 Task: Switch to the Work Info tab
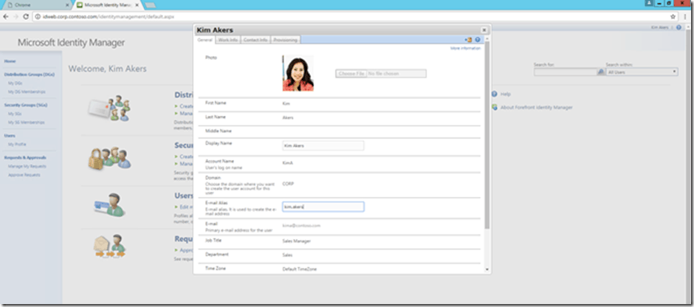tap(228, 40)
